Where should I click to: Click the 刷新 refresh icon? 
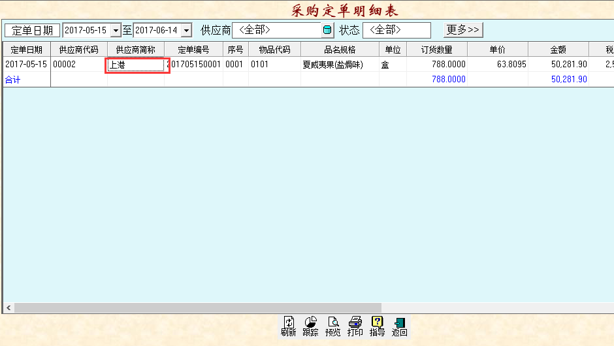pos(289,326)
